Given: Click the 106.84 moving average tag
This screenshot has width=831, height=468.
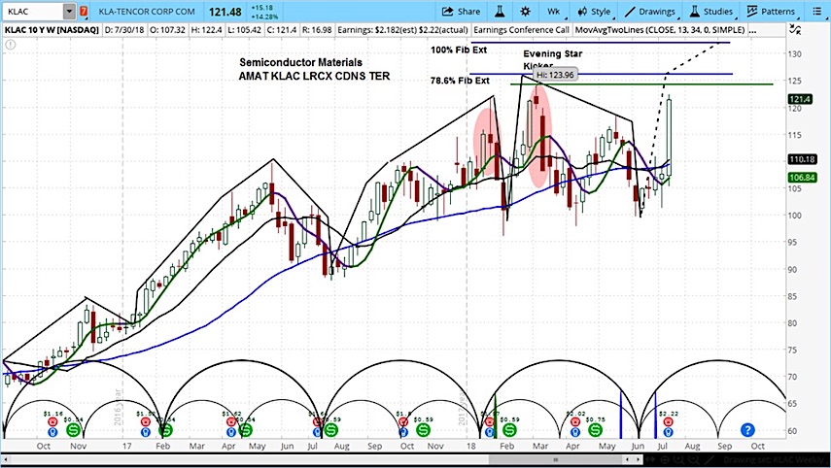Looking at the screenshot, I should 802,178.
